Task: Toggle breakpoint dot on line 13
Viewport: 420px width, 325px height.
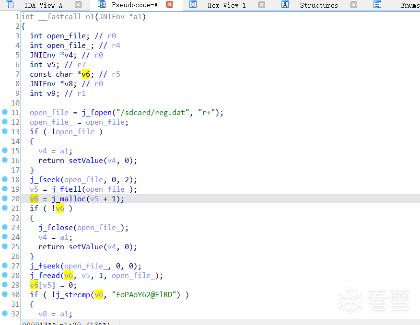Action: point(5,131)
